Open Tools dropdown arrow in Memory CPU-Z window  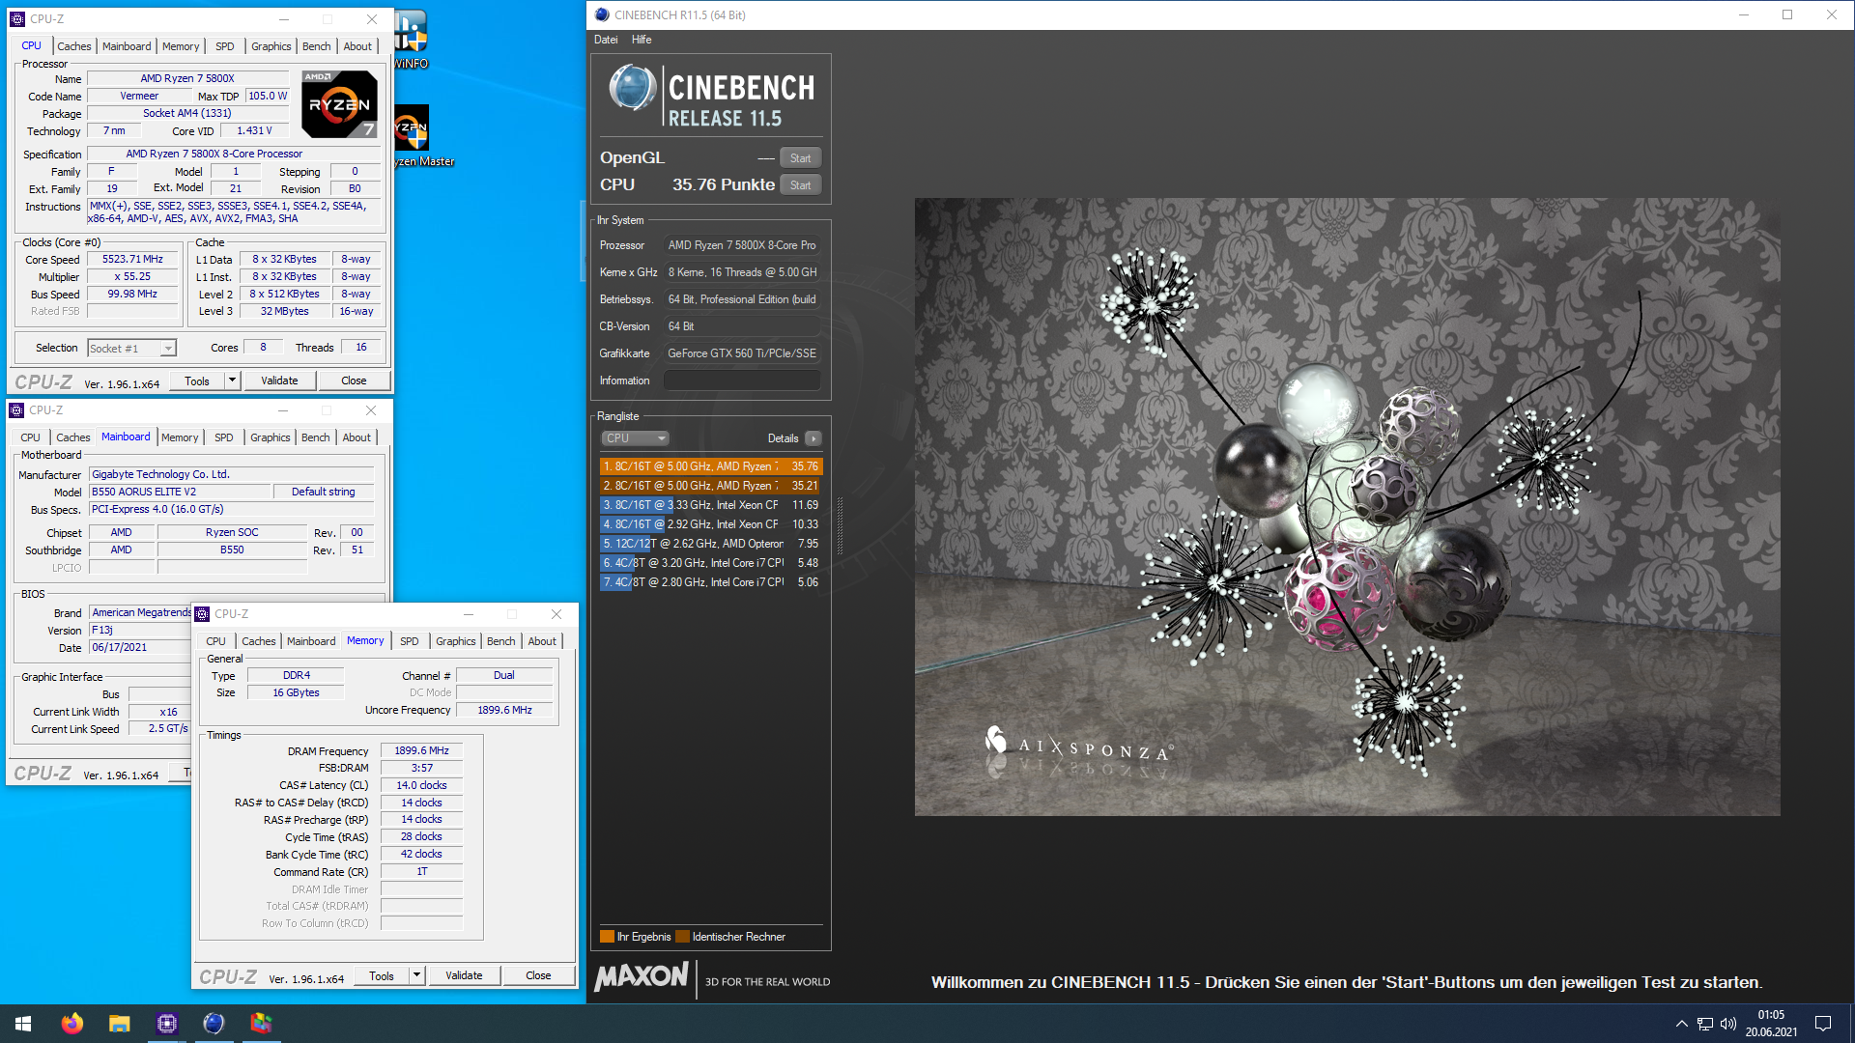tap(416, 975)
